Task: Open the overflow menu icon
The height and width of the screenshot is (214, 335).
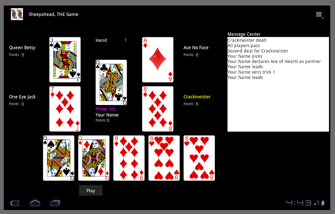Action: coord(319,15)
